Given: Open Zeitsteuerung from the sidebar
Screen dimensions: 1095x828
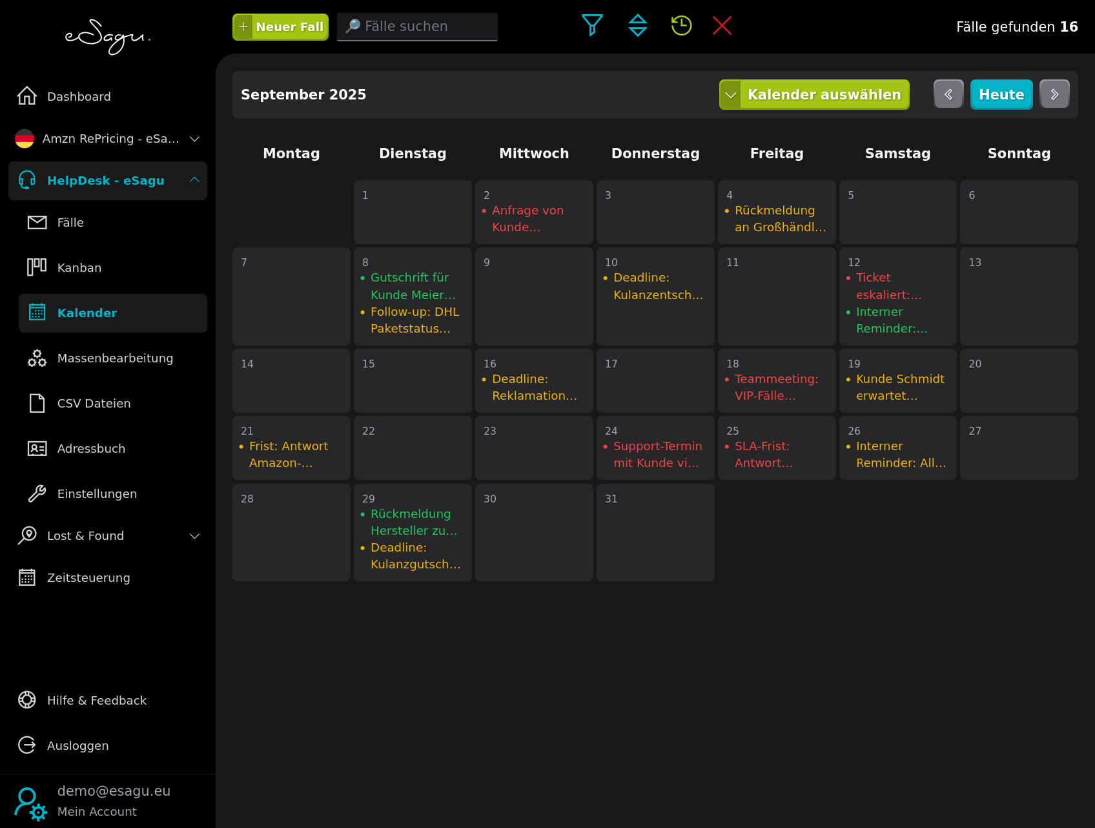Looking at the screenshot, I should click(x=88, y=577).
